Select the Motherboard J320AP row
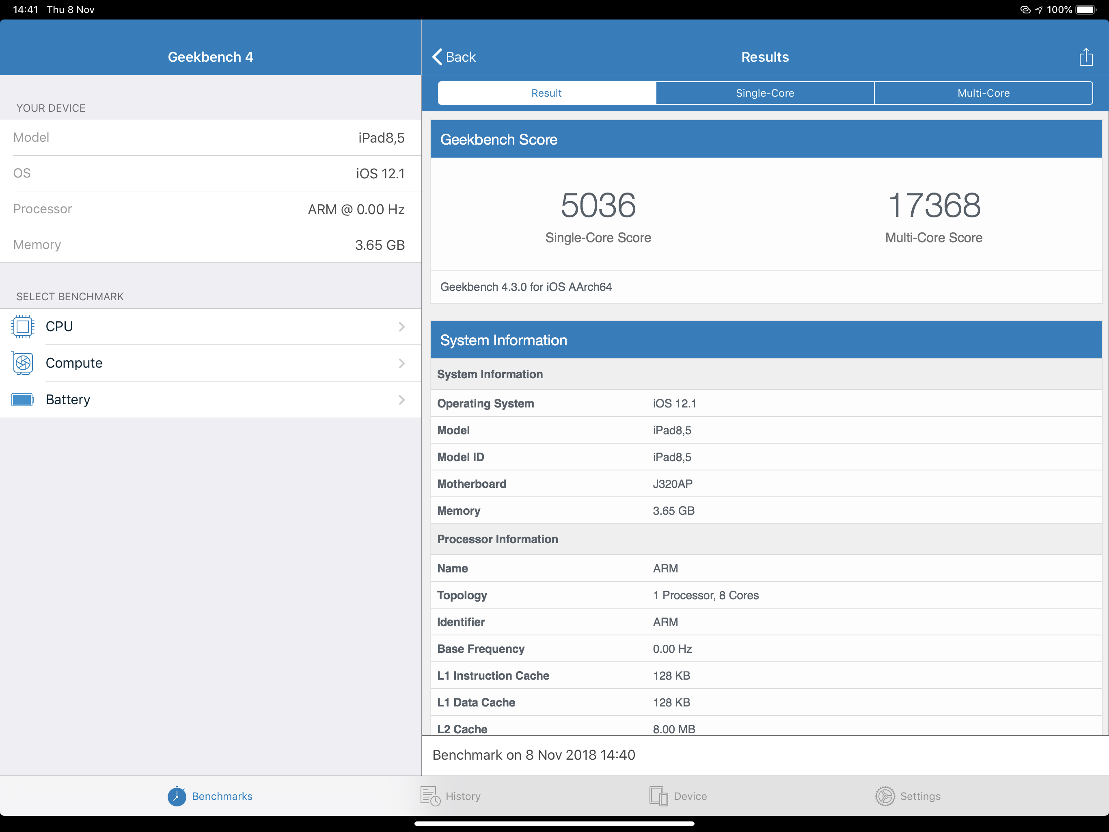This screenshot has height=832, width=1109. click(766, 484)
